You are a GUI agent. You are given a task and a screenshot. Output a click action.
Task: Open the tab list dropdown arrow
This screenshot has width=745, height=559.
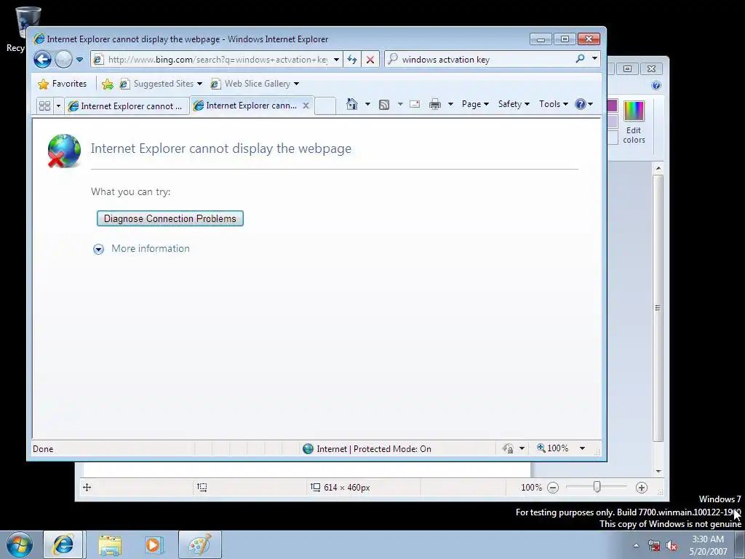click(58, 106)
